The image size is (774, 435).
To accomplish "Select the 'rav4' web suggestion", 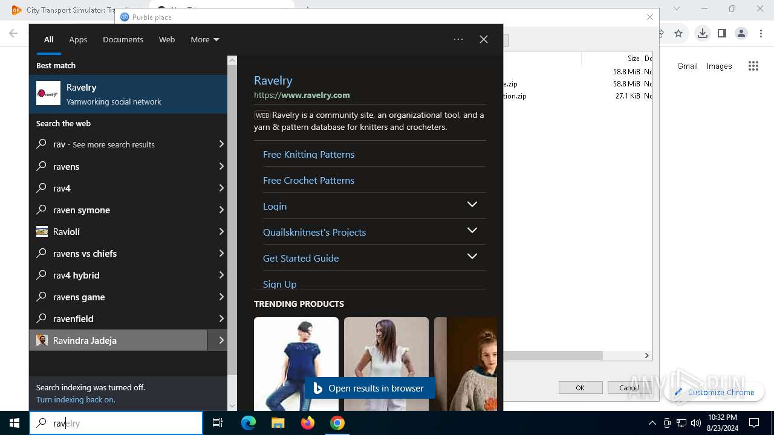I will point(118,188).
